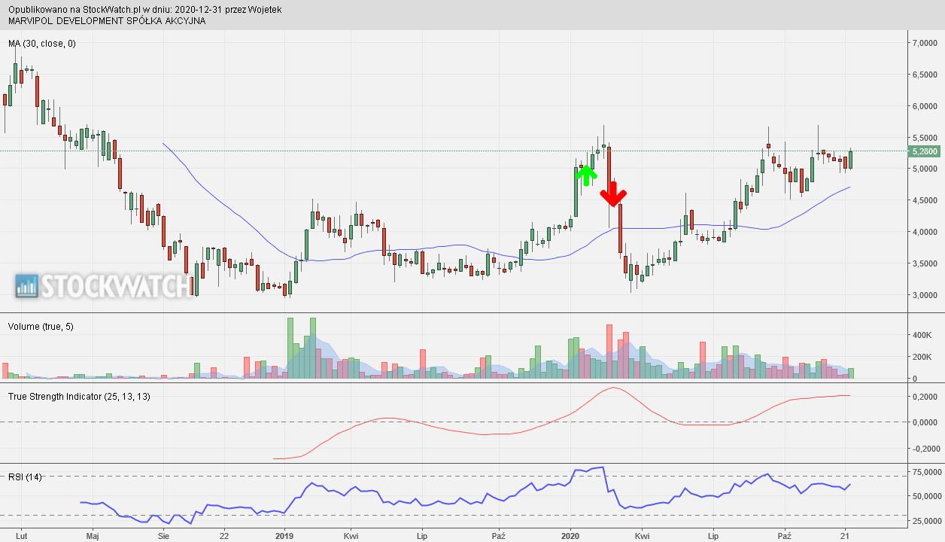The width and height of the screenshot is (945, 542).
Task: Click the 200K volume axis label
Action: pos(922,357)
